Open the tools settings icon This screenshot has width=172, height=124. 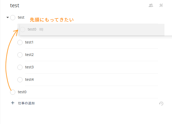pyautogui.click(x=161, y=5)
